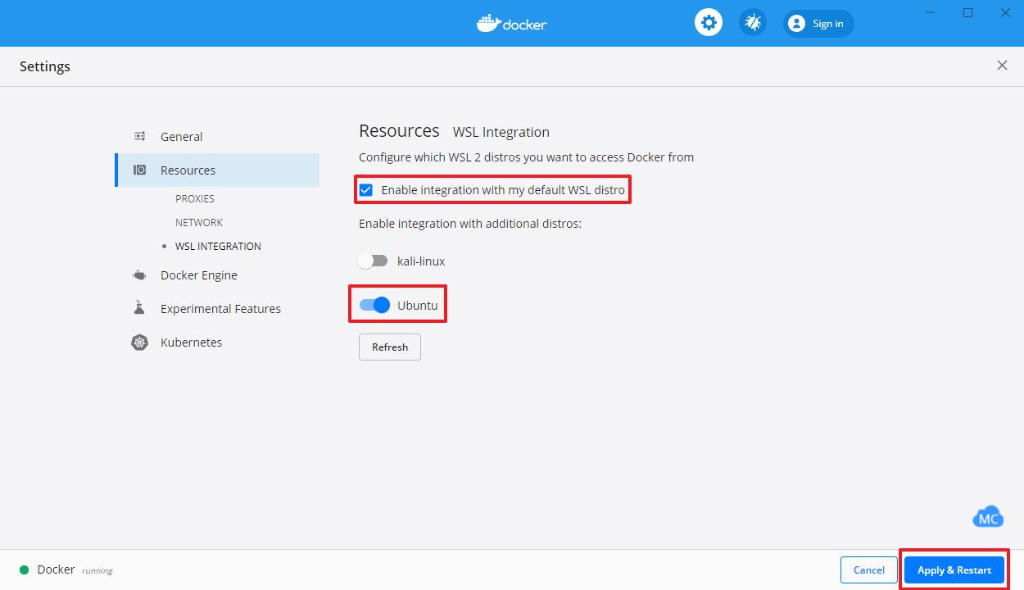Click the 'Settings' title text
This screenshot has height=590, width=1024.
pos(45,66)
